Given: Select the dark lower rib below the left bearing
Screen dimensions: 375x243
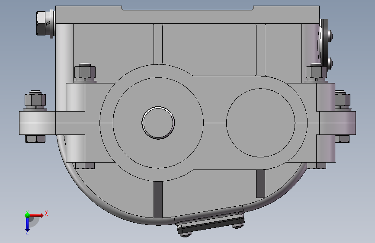Looking at the screenshot, I should click(x=158, y=199).
